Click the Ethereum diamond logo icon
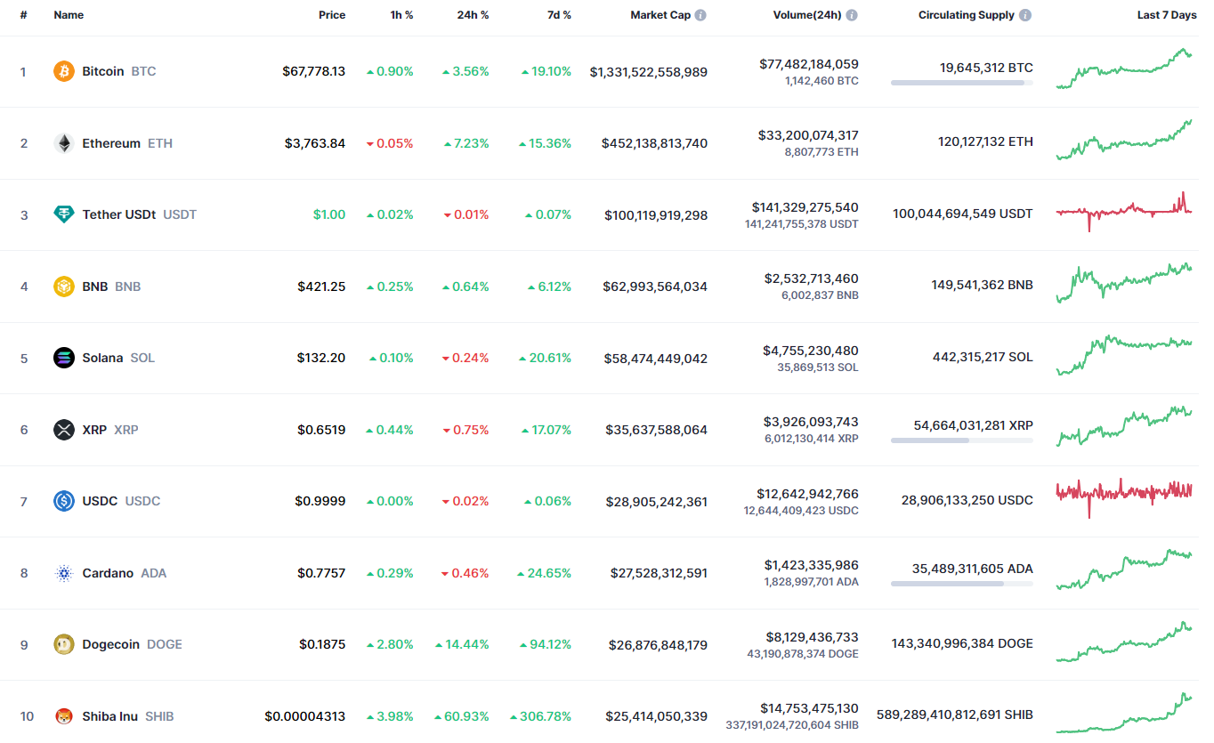Image resolution: width=1214 pixels, height=743 pixels. pyautogui.click(x=63, y=143)
